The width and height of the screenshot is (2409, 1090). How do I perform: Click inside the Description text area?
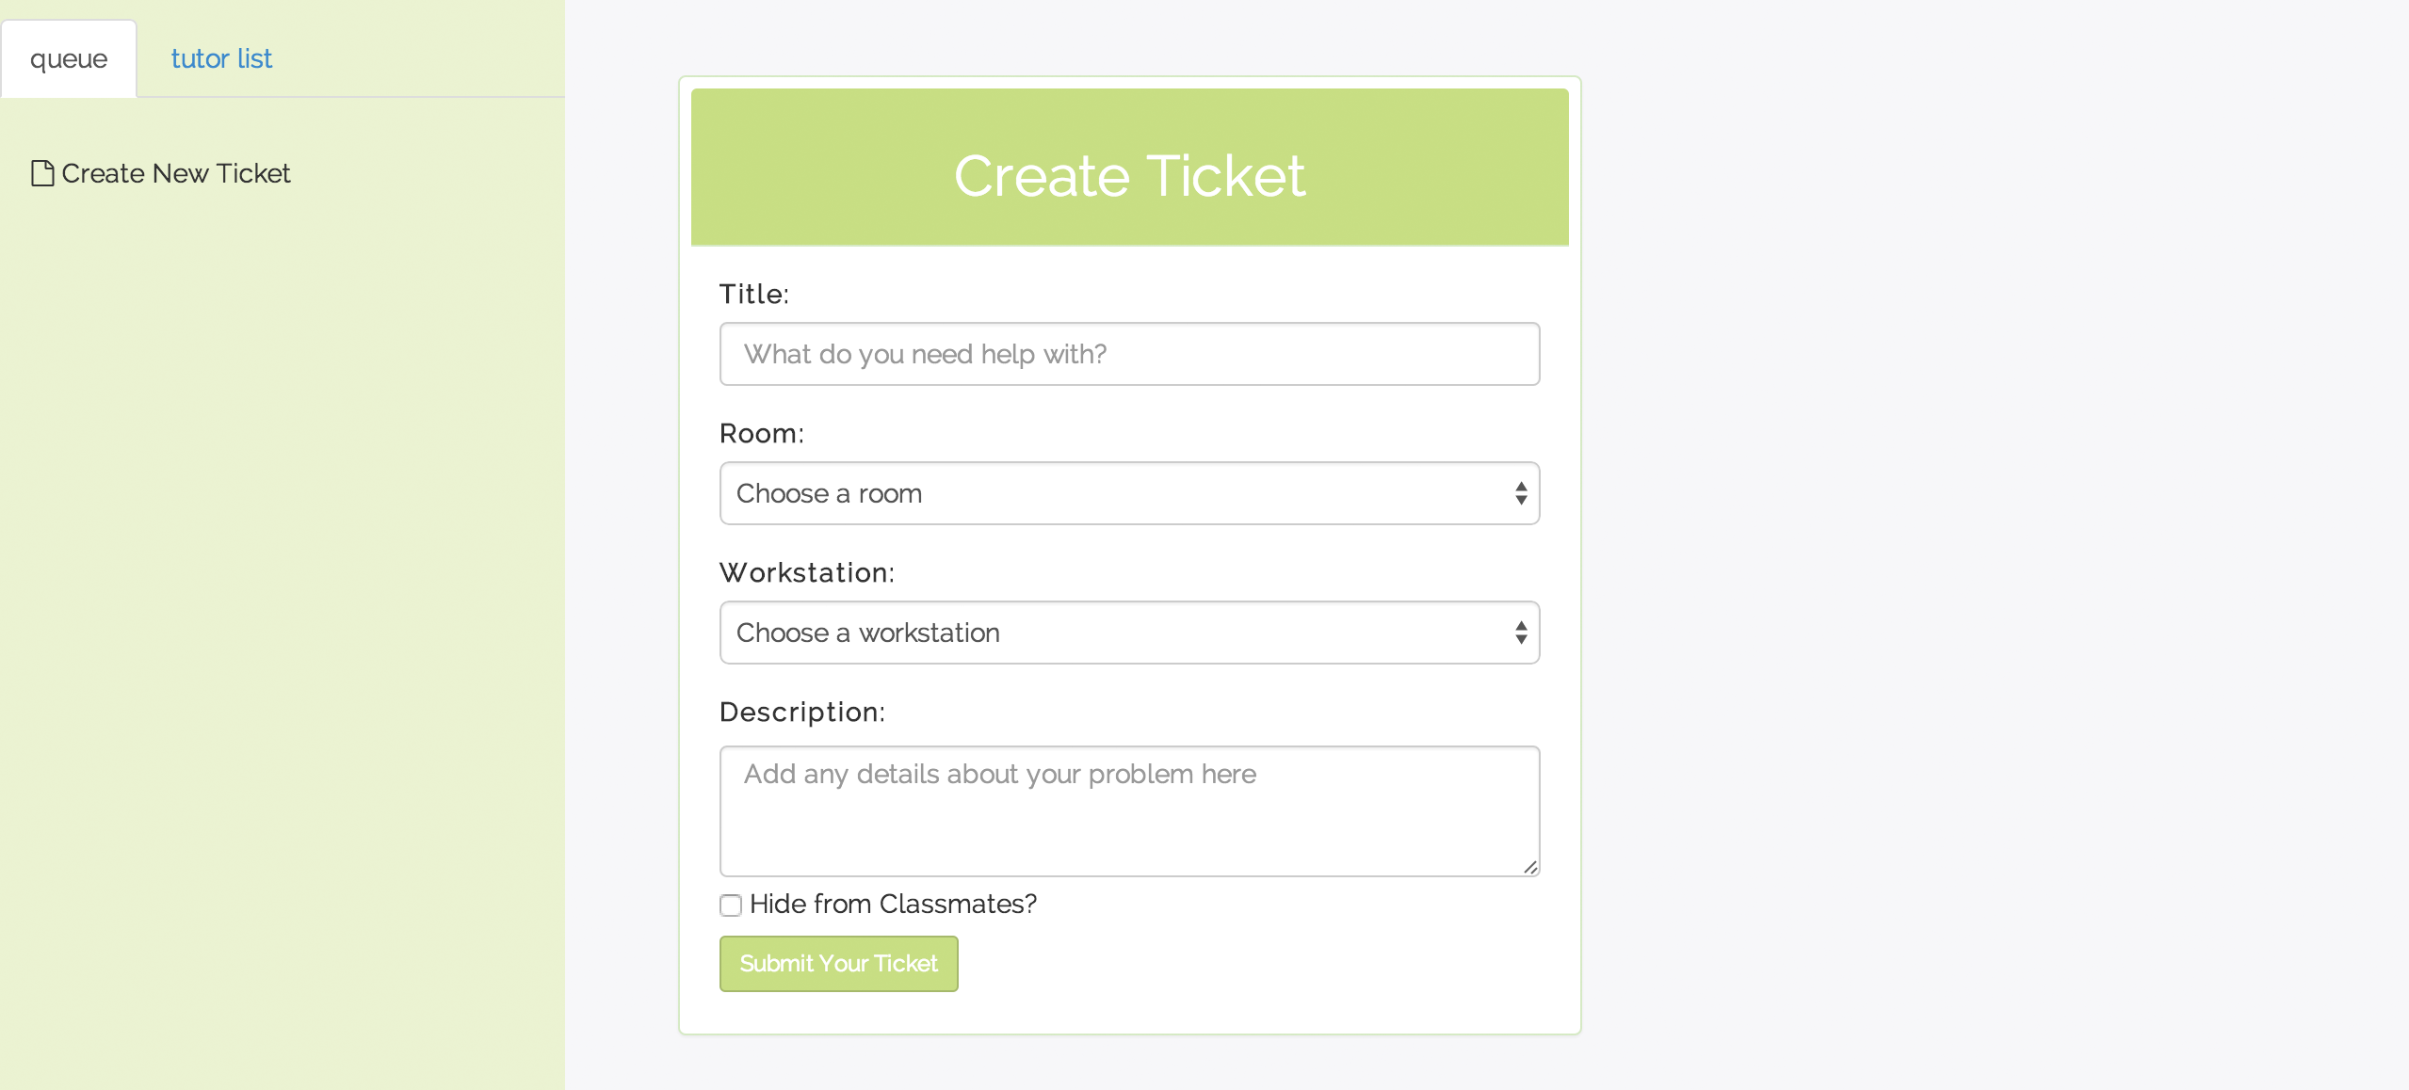click(x=1130, y=811)
